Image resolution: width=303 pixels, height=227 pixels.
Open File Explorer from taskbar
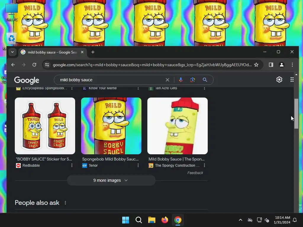(x=152, y=220)
